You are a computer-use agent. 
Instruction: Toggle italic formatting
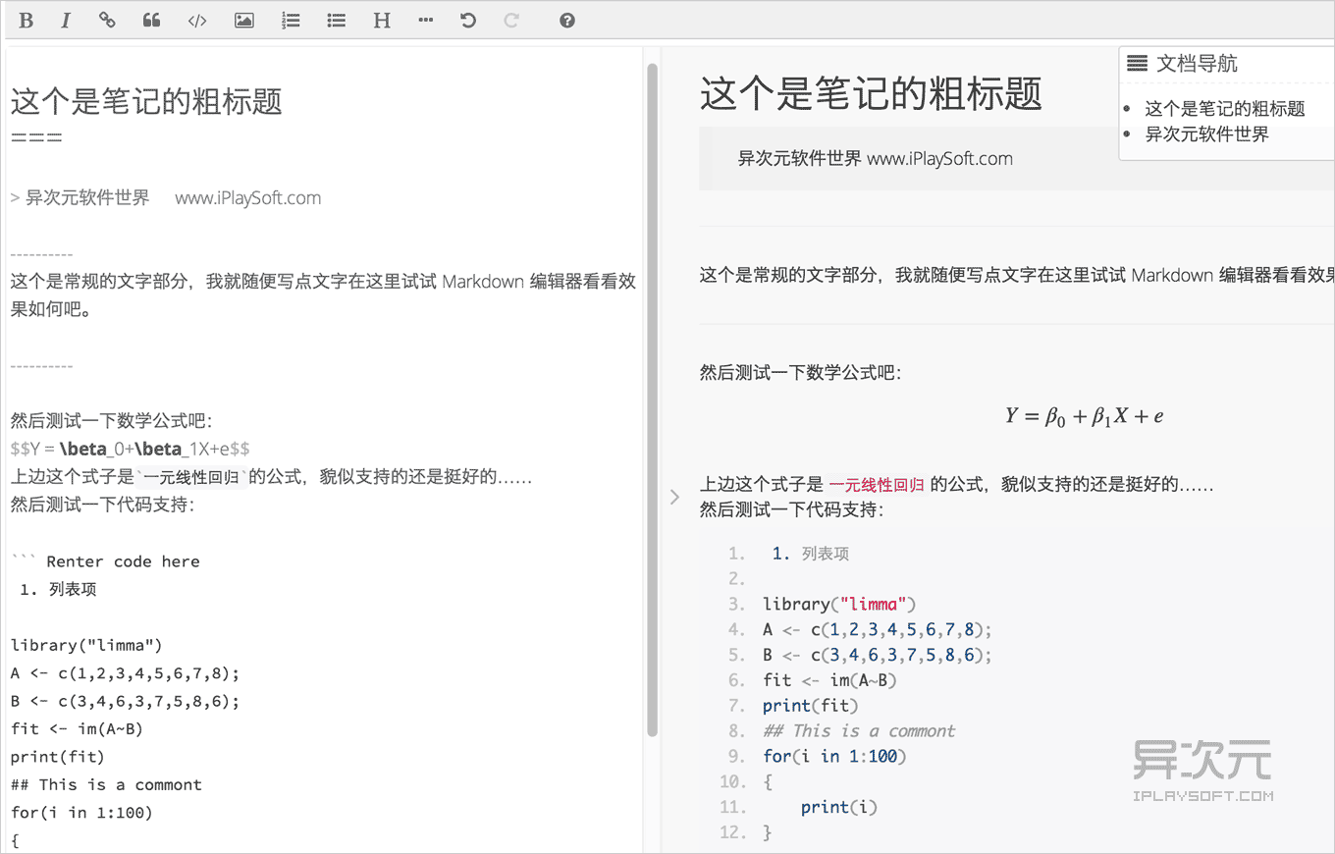pyautogui.click(x=65, y=20)
